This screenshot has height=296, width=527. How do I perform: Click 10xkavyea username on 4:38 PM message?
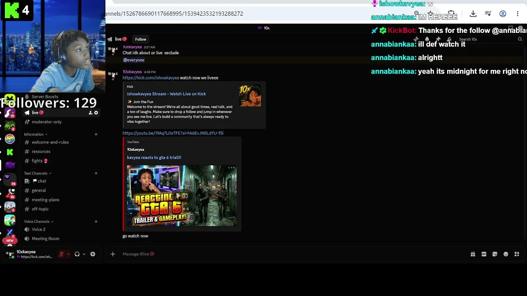132,72
